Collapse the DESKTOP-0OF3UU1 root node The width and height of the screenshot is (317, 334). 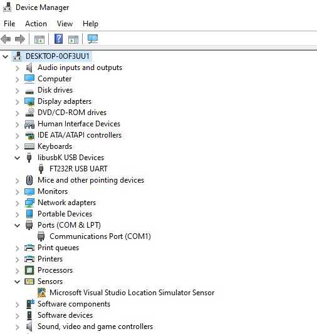[x=6, y=57]
